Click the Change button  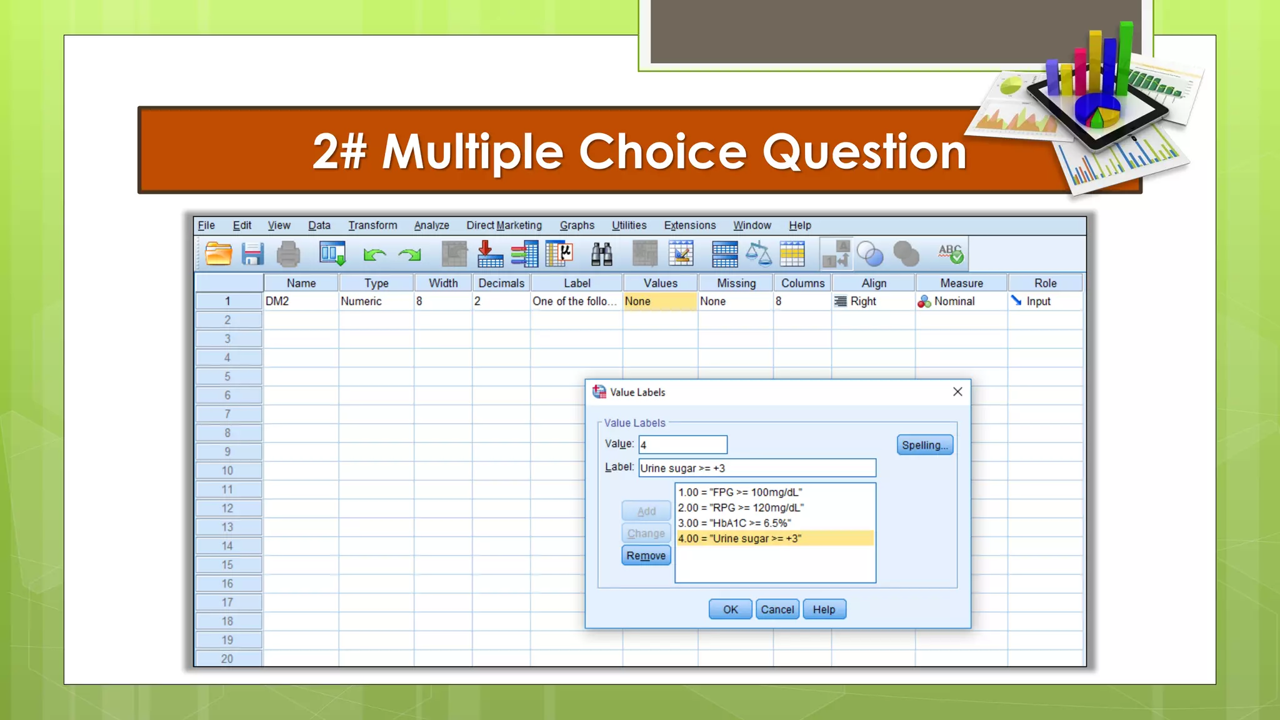pyautogui.click(x=646, y=533)
